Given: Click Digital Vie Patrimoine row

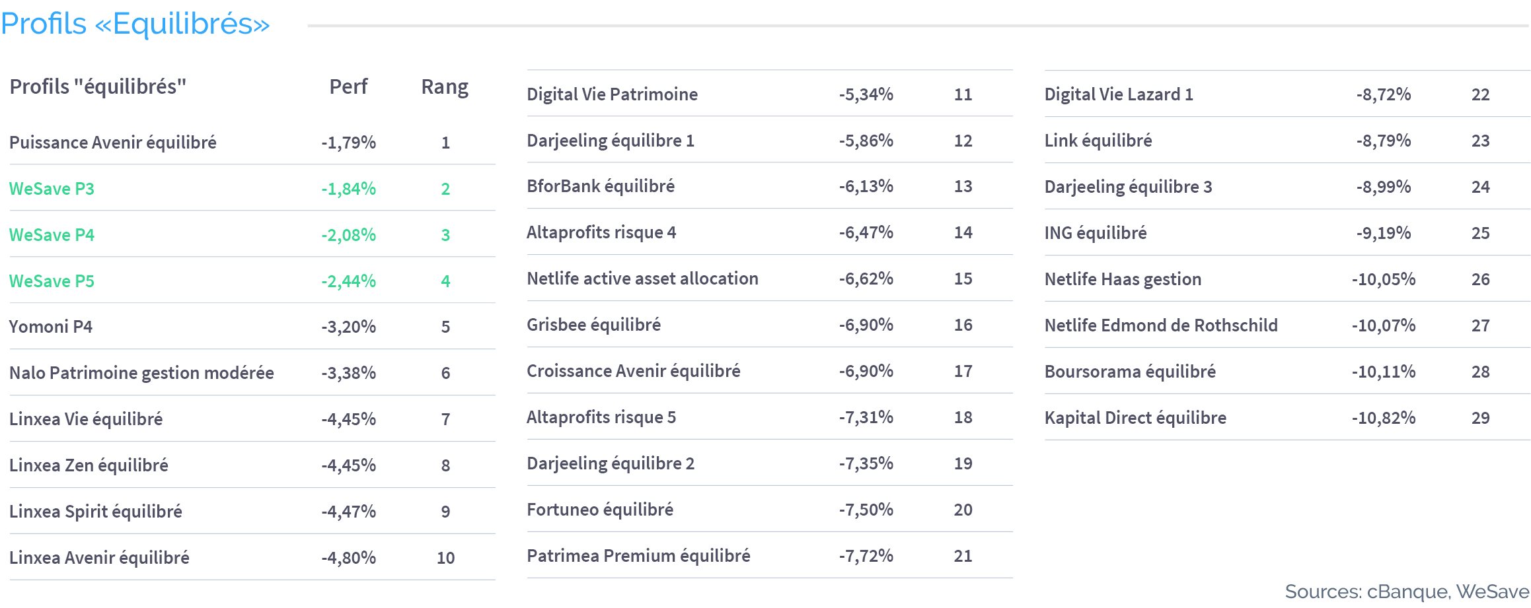Looking at the screenshot, I should [x=770, y=94].
